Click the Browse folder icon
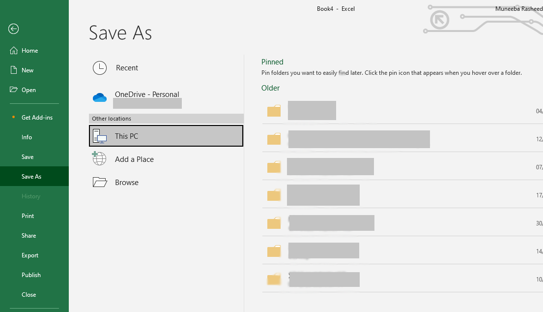This screenshot has width=543, height=312. pyautogui.click(x=100, y=182)
